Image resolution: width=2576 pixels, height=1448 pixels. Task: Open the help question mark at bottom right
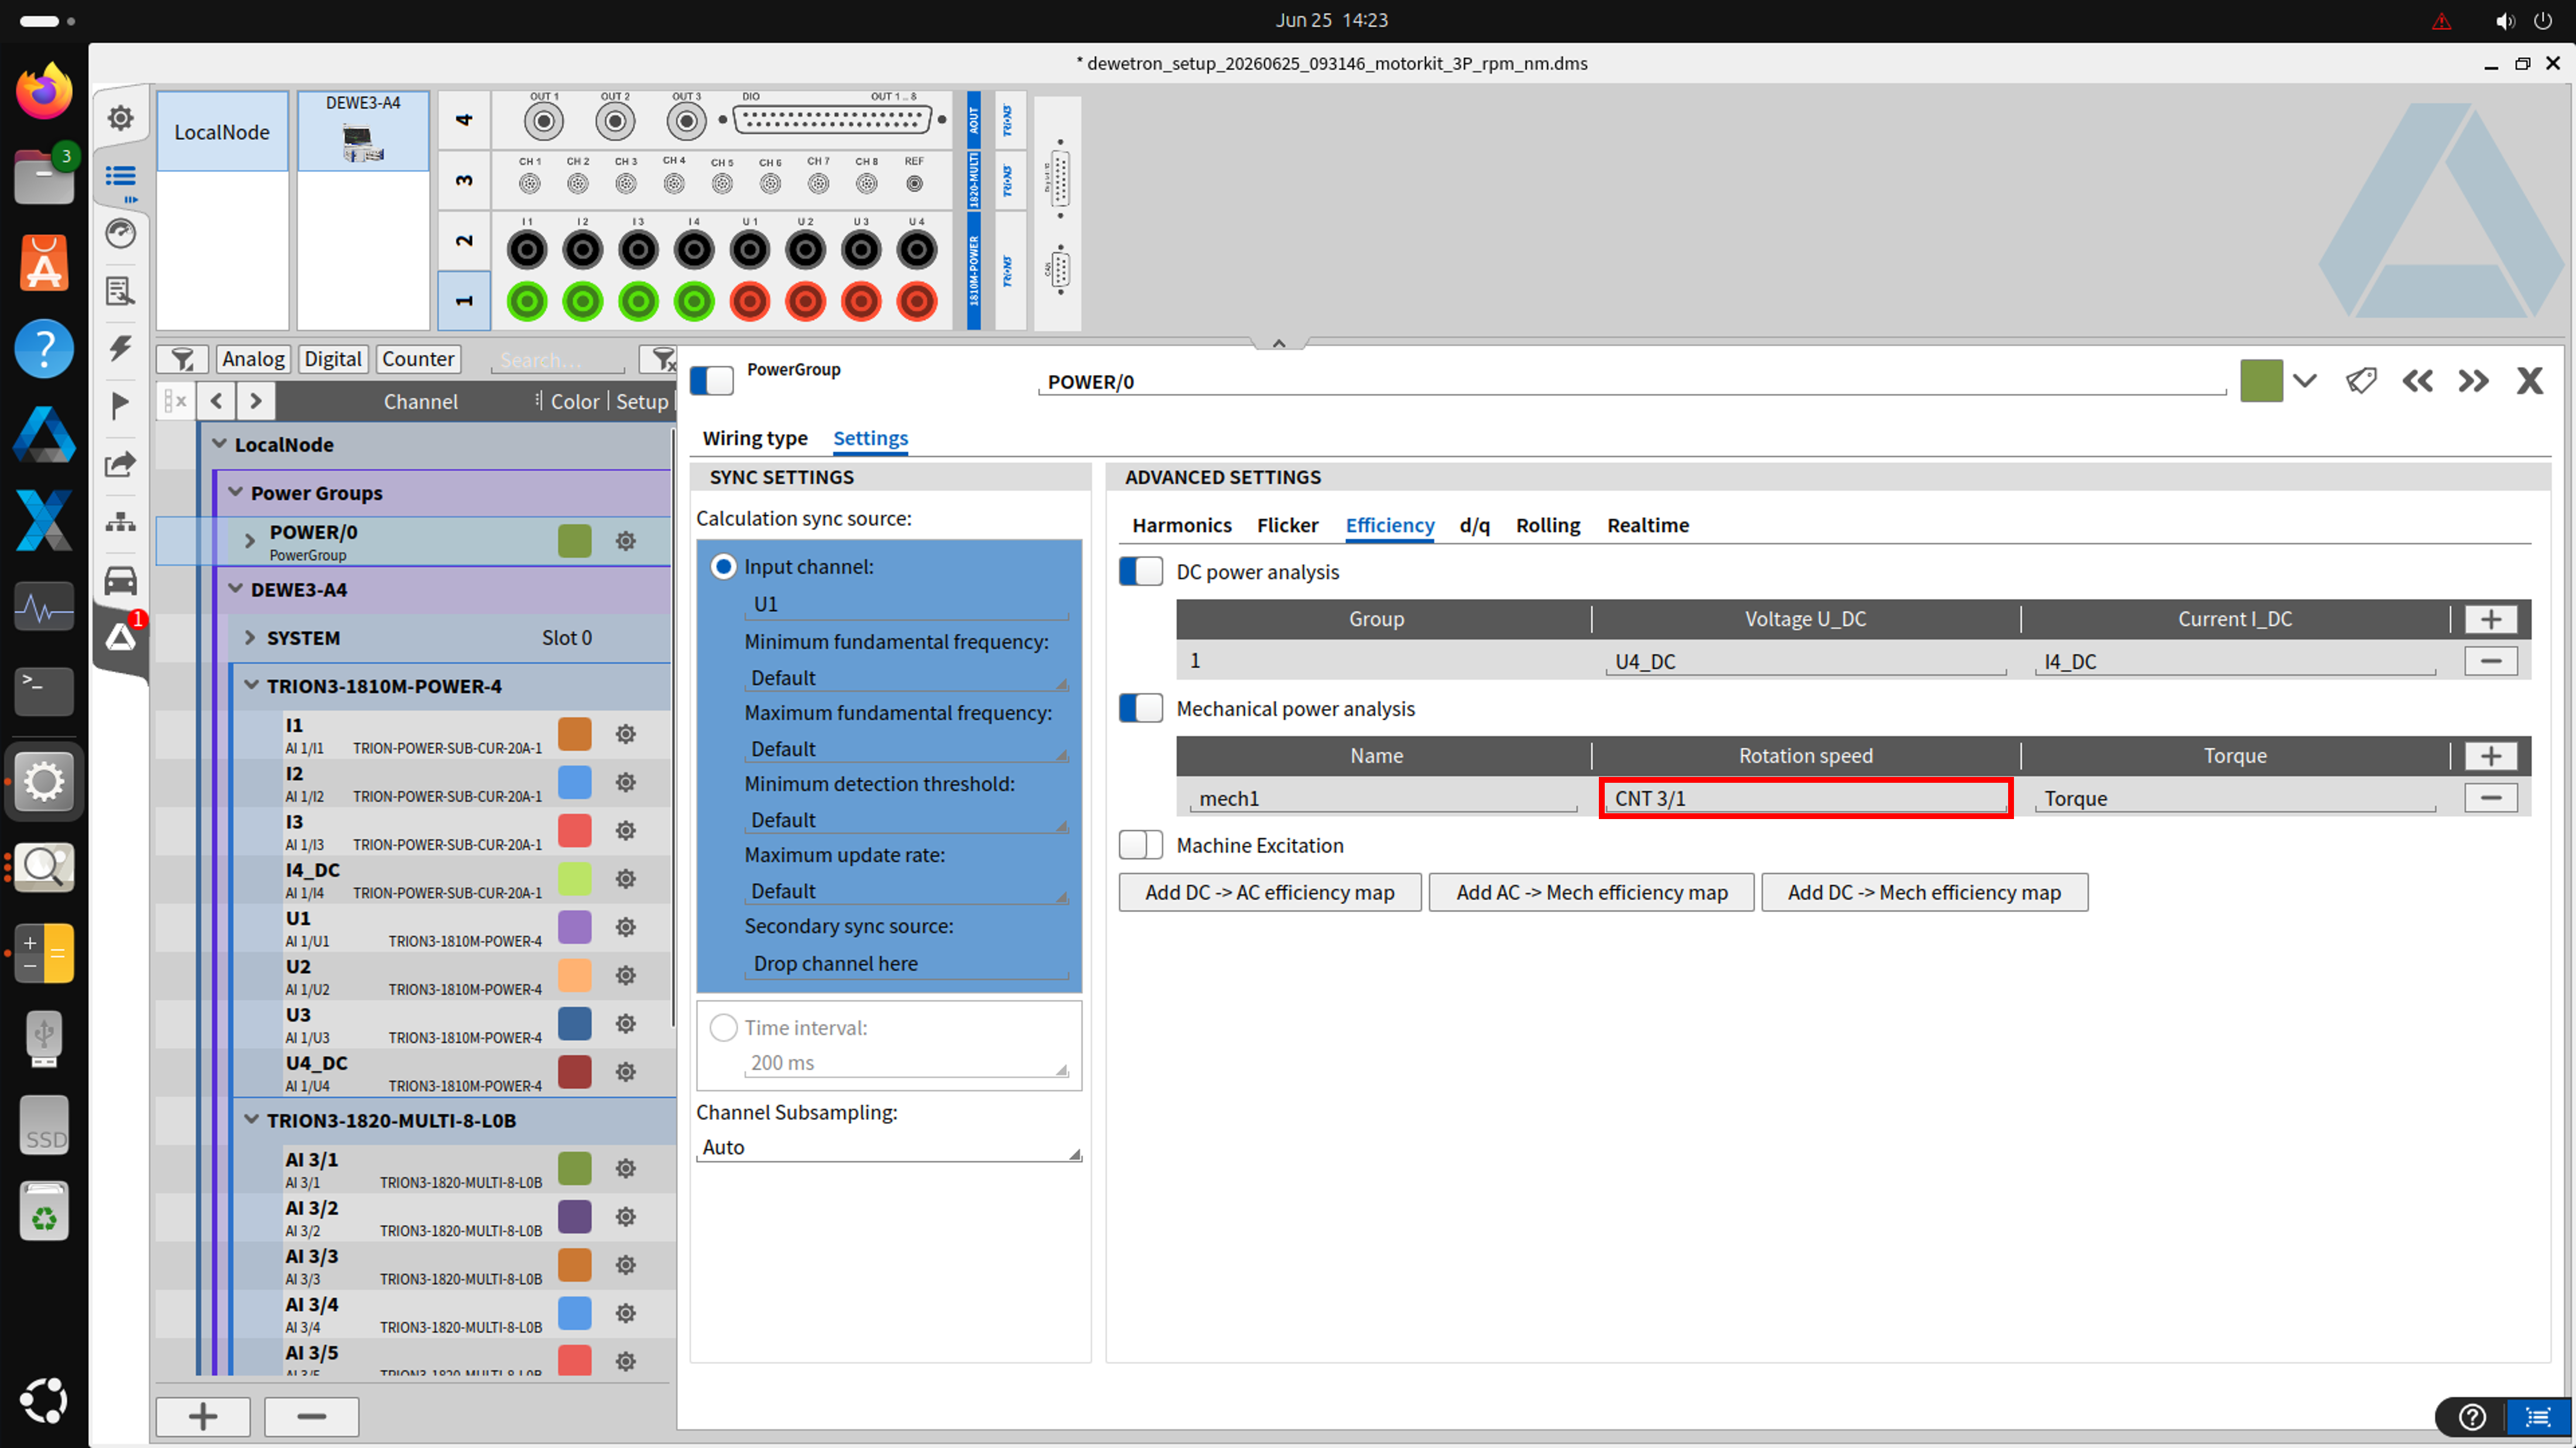[2472, 1417]
